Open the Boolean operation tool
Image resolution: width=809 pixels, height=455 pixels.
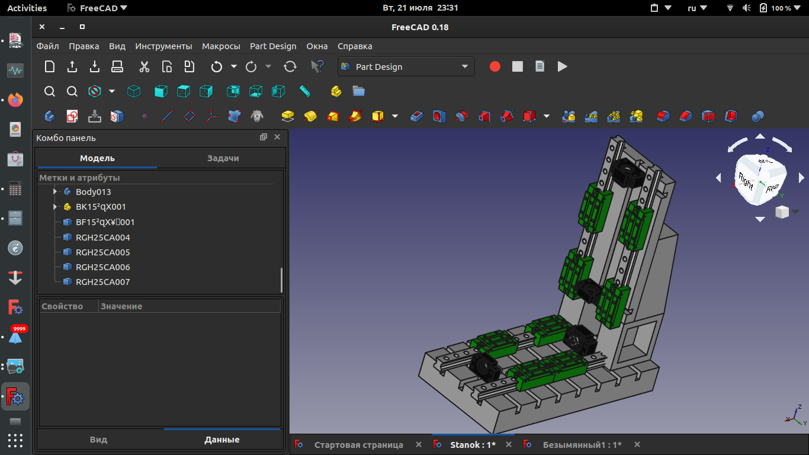click(x=757, y=116)
